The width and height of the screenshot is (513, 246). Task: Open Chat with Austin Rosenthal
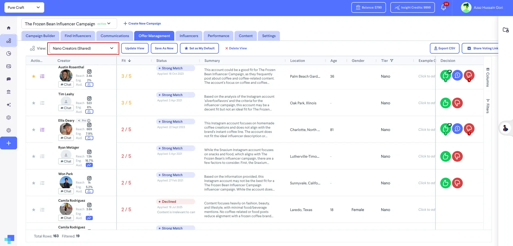tap(66, 85)
